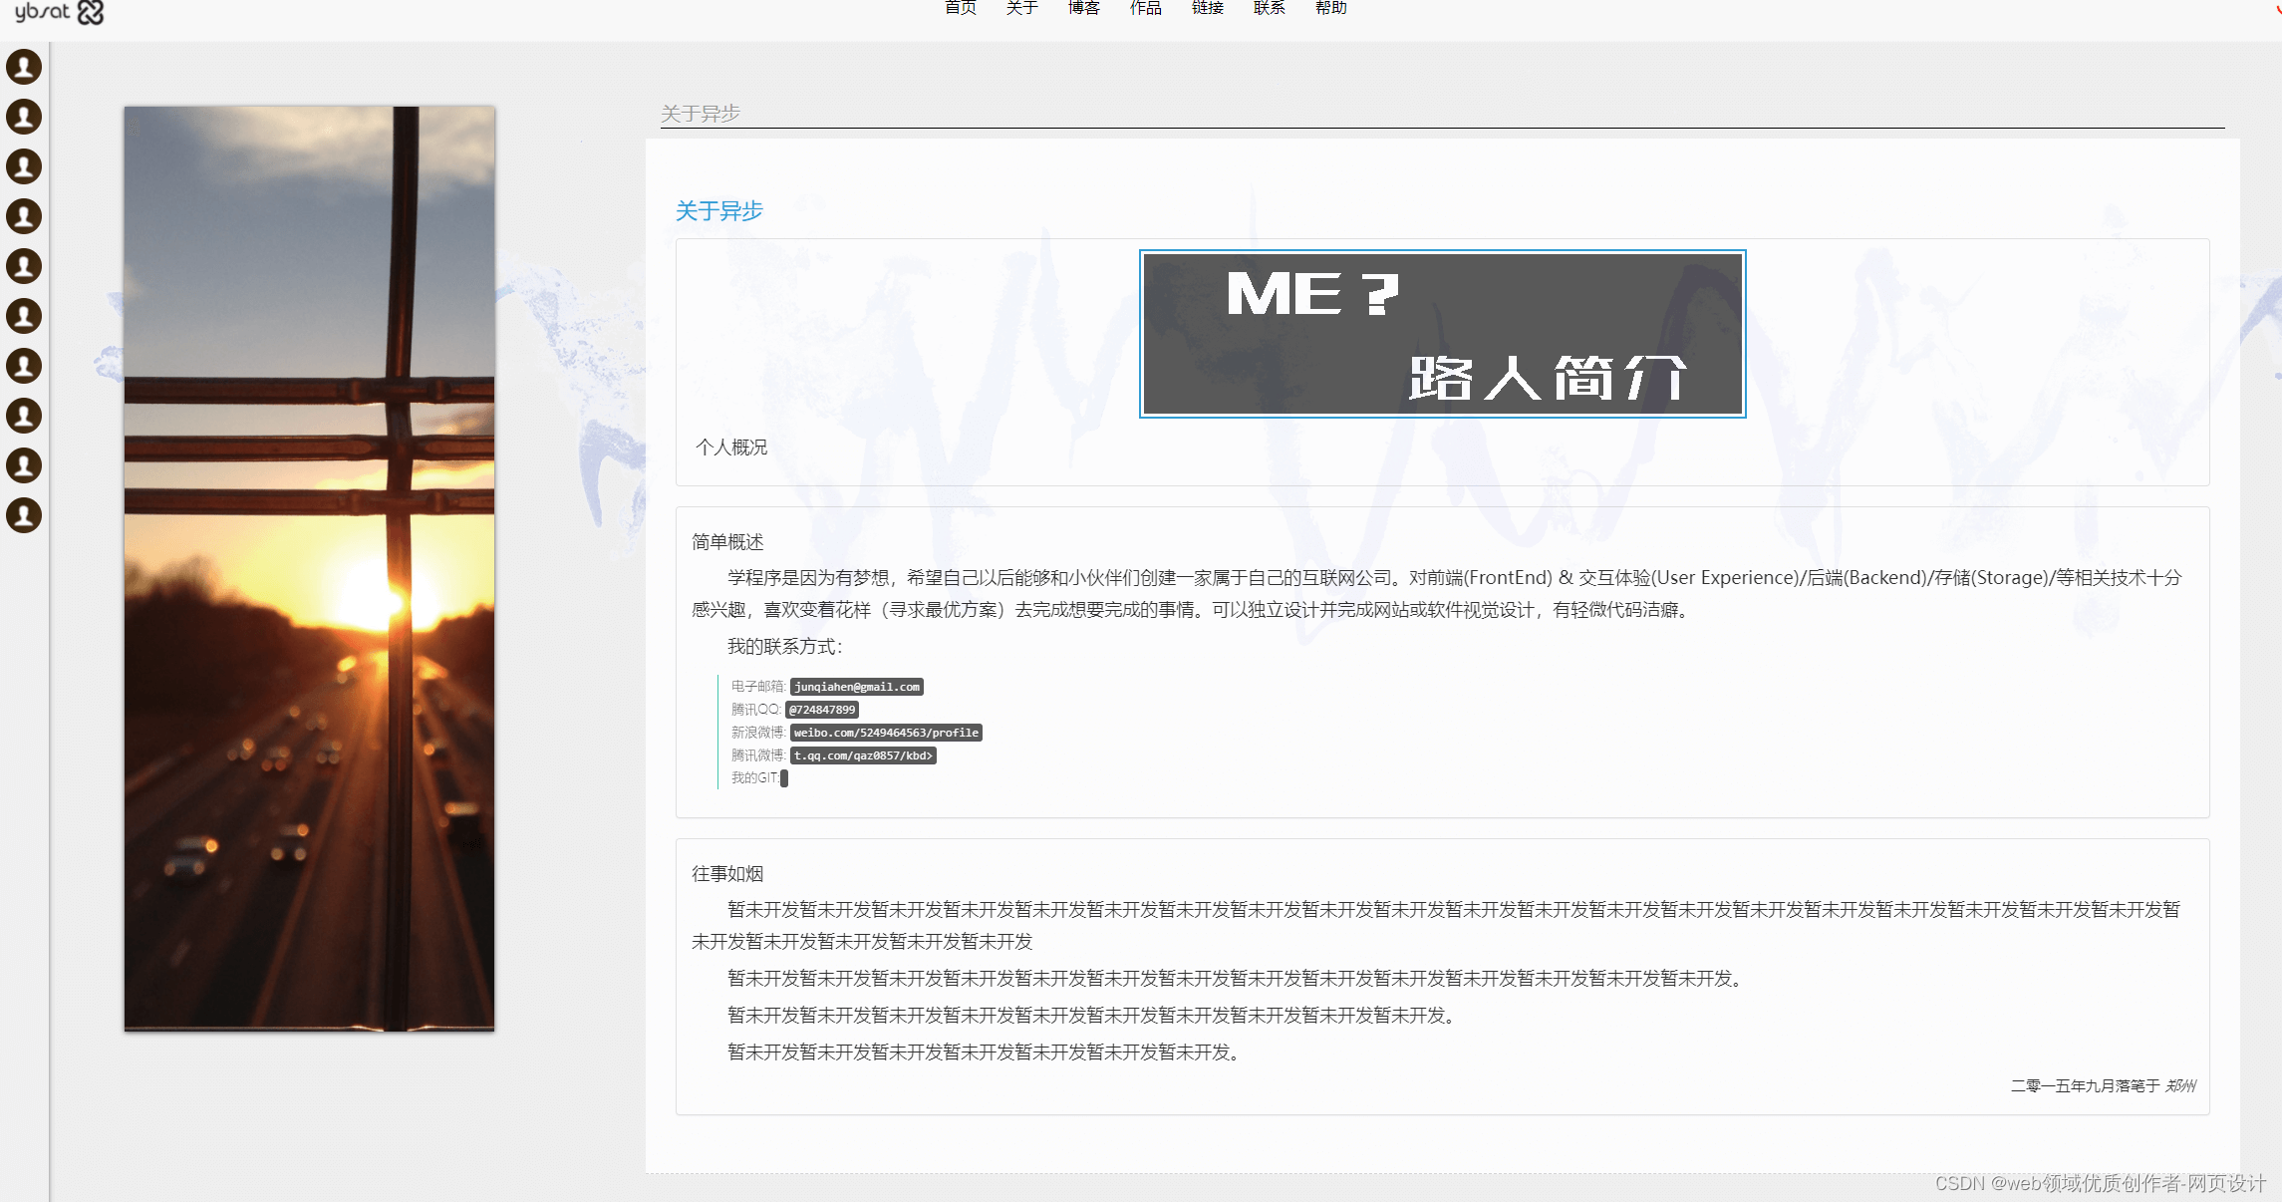Open the 帮助 nav menu item

pos(1331,8)
